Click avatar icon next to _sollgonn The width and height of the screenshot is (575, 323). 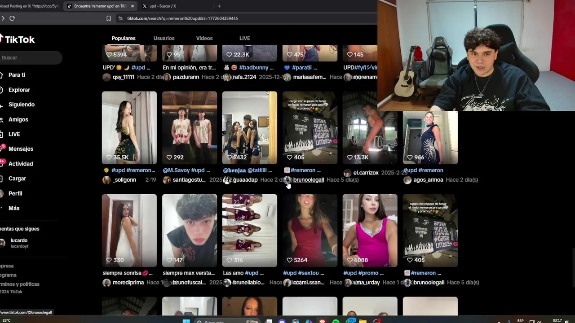106,180
